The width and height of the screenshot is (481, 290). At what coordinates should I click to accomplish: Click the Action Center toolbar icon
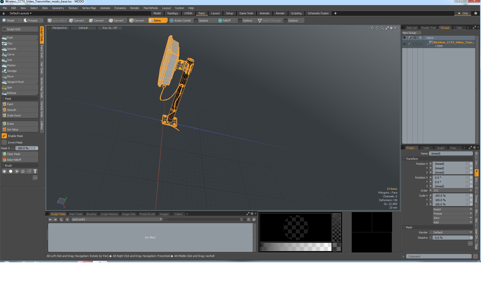pyautogui.click(x=172, y=21)
